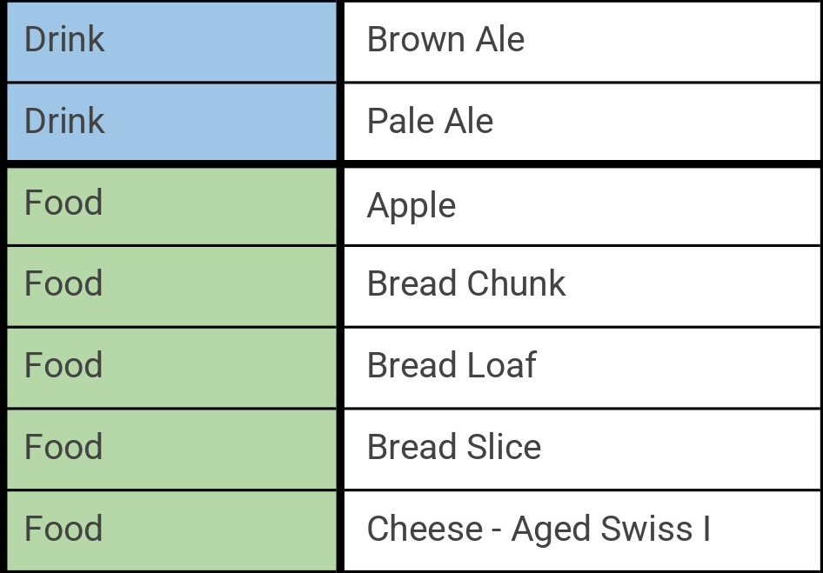Click the Apple item cell
823x573 pixels.
click(581, 206)
